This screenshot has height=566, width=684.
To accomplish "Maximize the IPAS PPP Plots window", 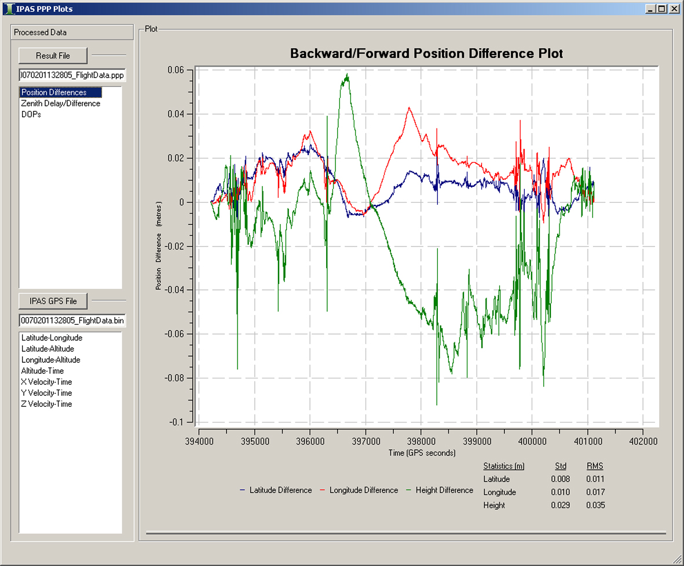I will click(x=662, y=9).
